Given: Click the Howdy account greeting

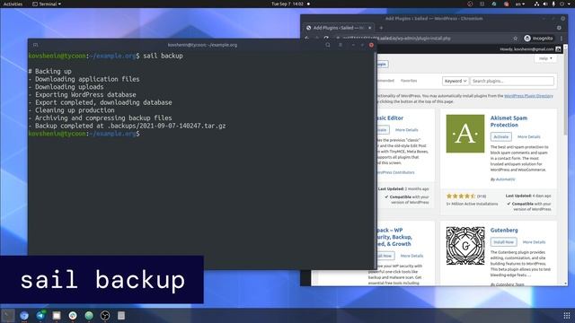Looking at the screenshot, I should 526,49.
